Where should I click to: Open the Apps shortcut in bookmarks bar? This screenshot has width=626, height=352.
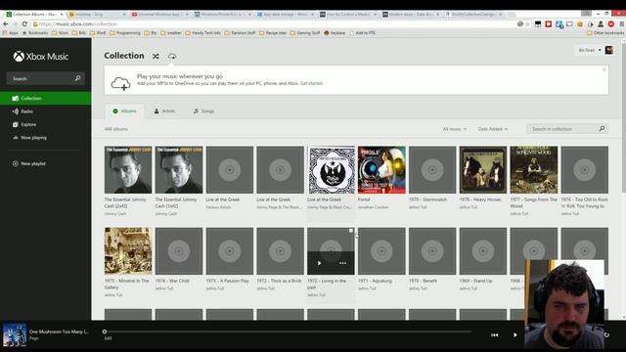point(11,33)
